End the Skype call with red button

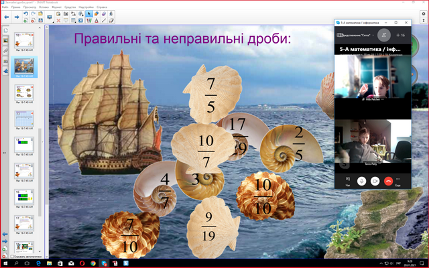388,181
